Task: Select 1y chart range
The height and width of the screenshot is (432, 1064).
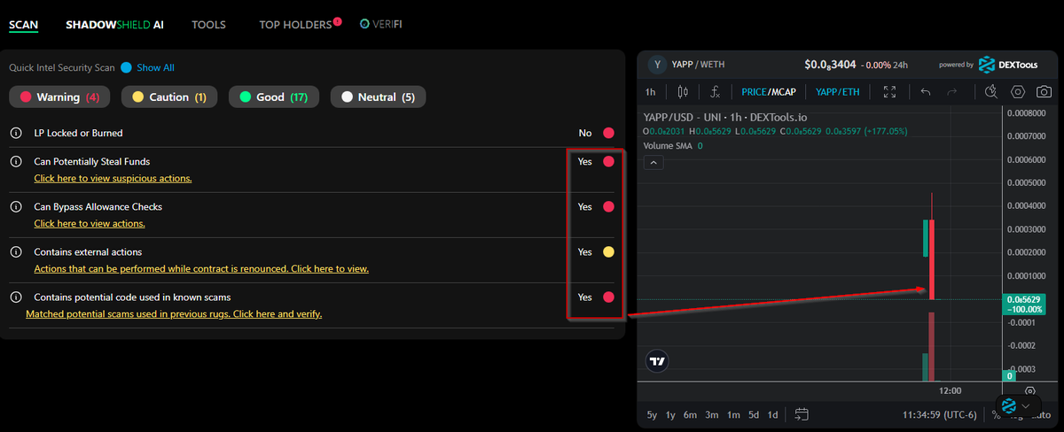Action: [x=670, y=414]
